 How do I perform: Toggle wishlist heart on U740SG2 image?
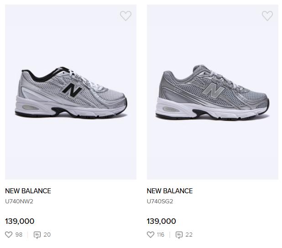(x=267, y=16)
